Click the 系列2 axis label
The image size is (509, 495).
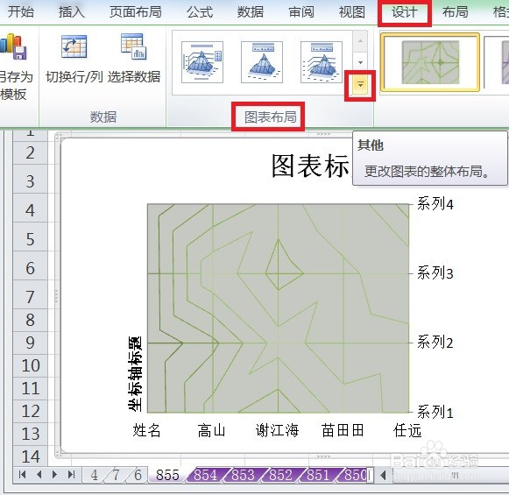pos(435,343)
